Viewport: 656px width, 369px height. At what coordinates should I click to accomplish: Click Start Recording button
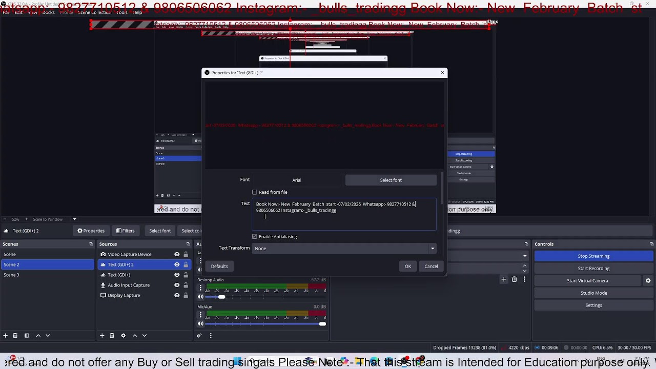[x=593, y=269]
